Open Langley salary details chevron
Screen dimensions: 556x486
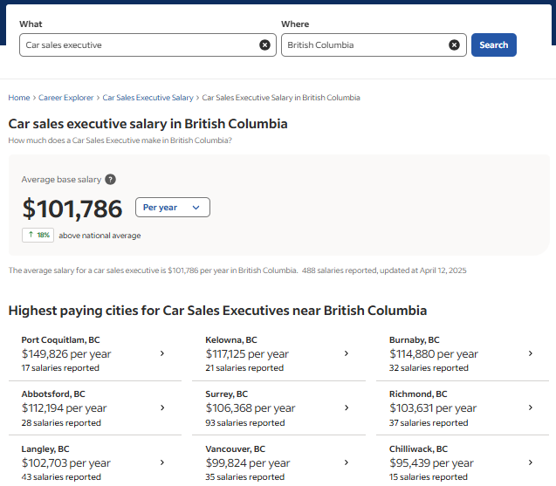[x=162, y=462]
